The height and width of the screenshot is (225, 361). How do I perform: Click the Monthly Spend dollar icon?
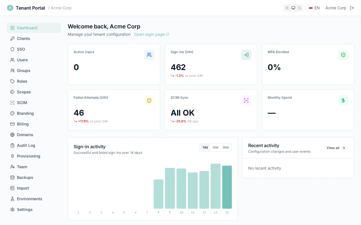343,100
